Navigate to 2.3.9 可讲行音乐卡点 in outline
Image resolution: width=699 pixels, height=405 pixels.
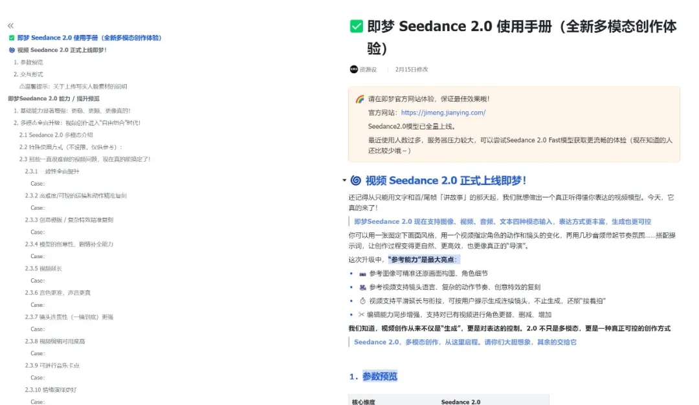tap(52, 366)
